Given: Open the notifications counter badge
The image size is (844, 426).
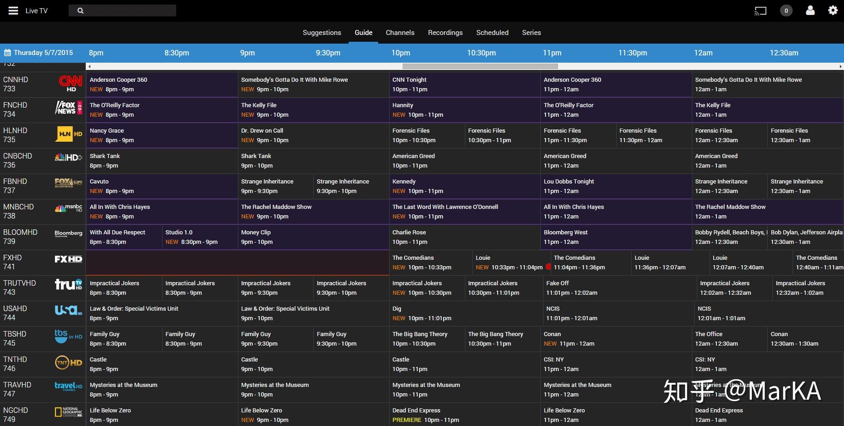Looking at the screenshot, I should [x=786, y=10].
